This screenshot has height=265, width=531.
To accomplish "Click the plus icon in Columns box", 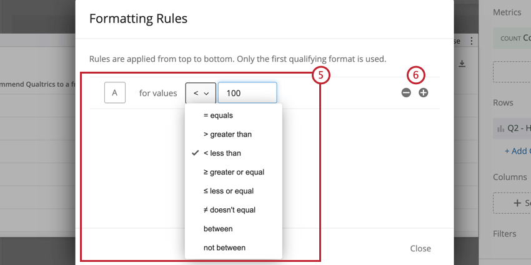I will coord(517,203).
